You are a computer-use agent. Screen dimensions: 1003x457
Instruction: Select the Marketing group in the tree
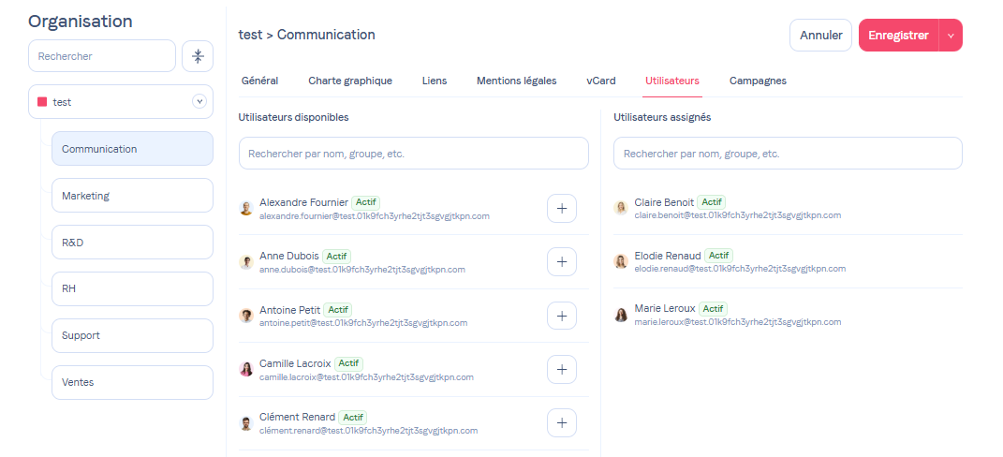tap(132, 196)
